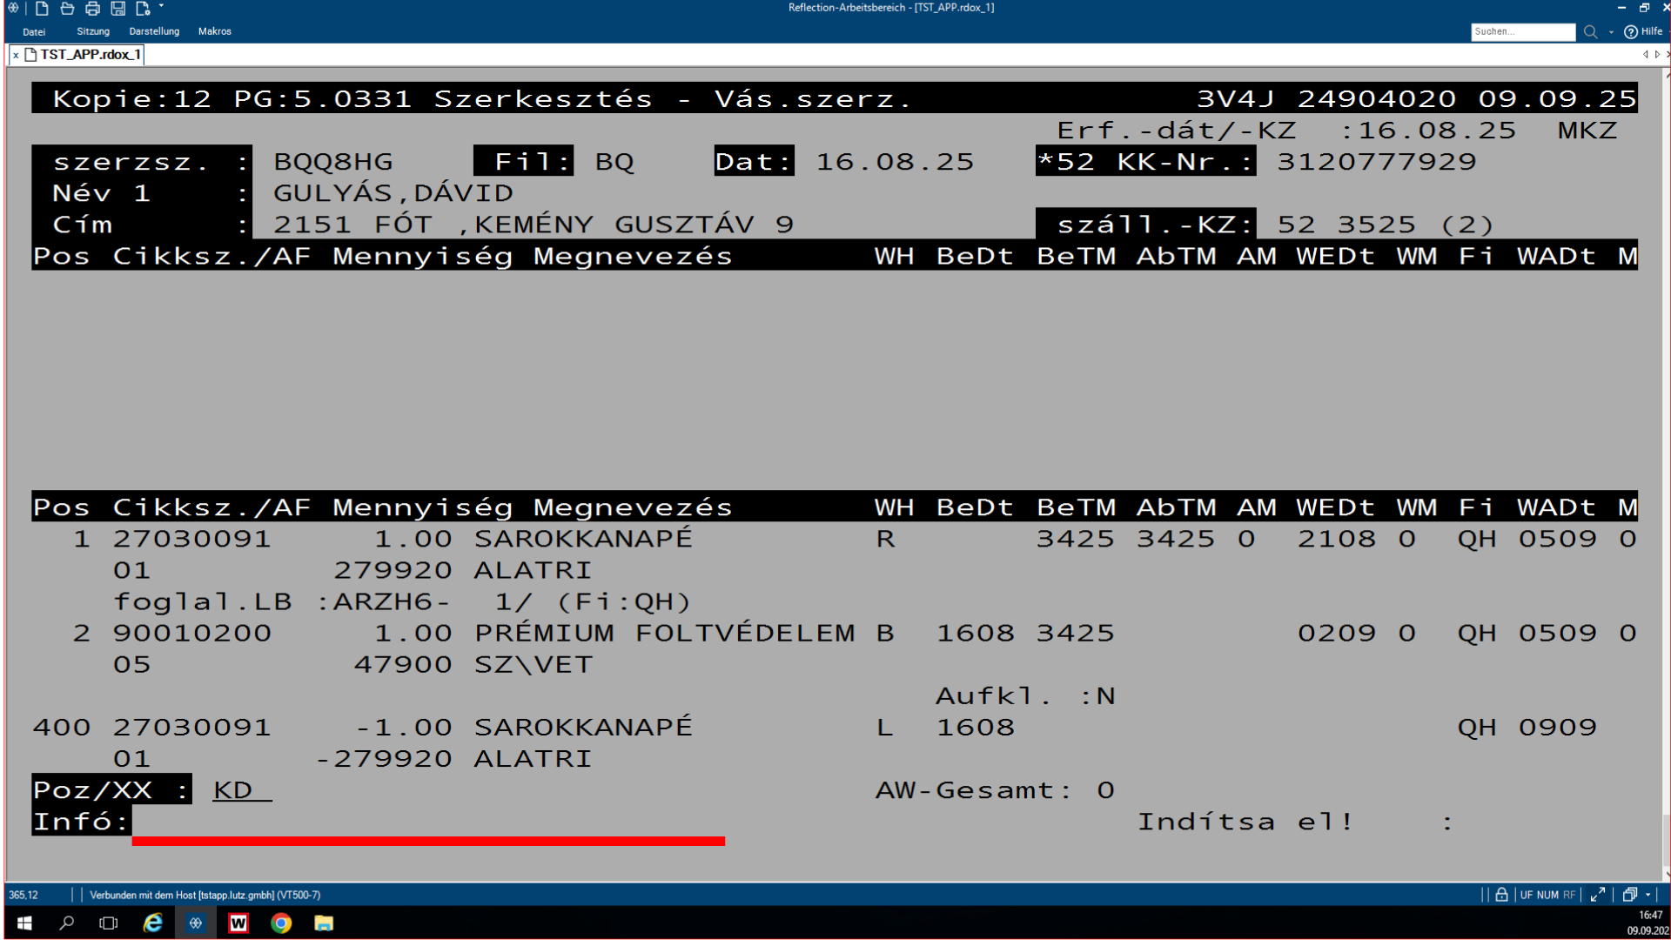Image resolution: width=1671 pixels, height=940 pixels.
Task: Open the Sitzung menu
Action: pos(93,31)
